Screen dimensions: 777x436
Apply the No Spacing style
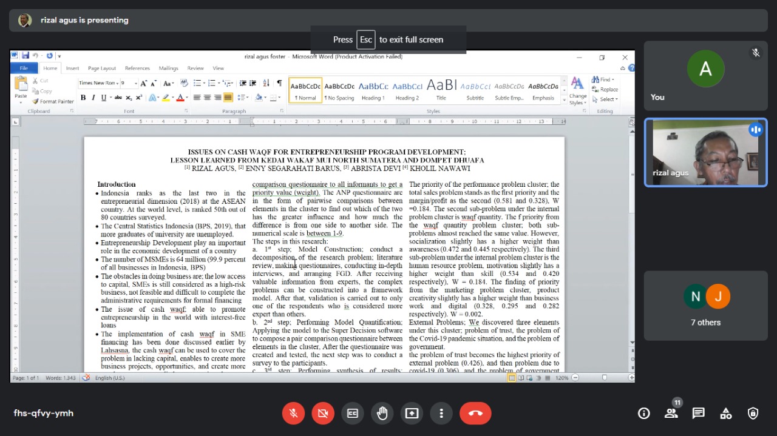(x=339, y=90)
